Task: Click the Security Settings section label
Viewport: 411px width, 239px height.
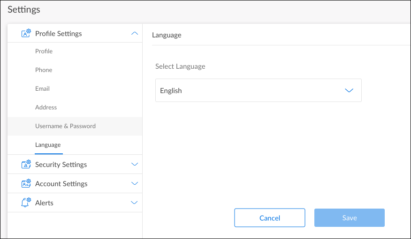Action: pos(61,165)
